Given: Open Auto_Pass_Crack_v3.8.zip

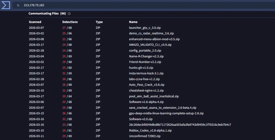Looking at the screenshot, I should (x=147, y=85).
